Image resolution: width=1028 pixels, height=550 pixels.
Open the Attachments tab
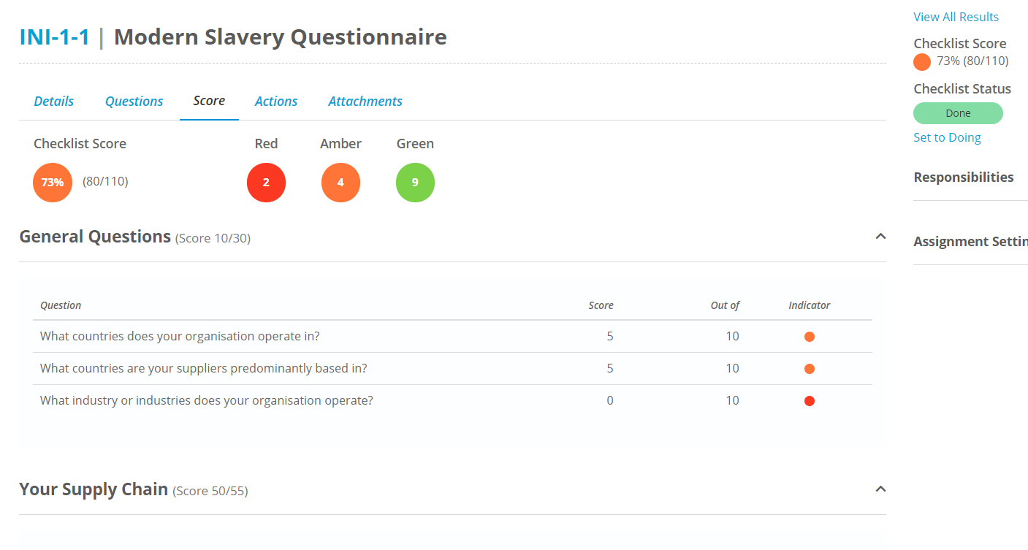(x=365, y=101)
